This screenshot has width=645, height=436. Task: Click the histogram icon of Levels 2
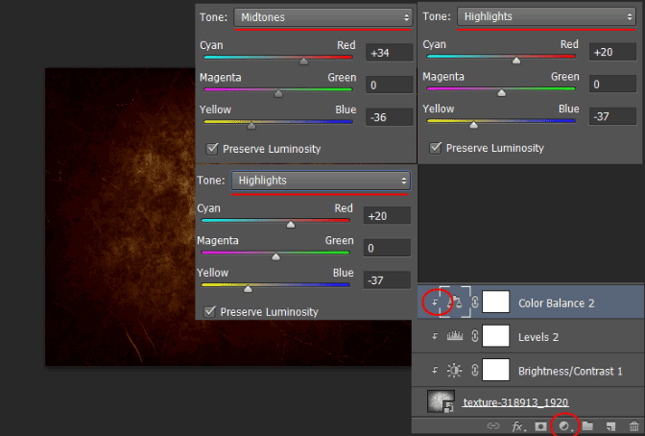(455, 336)
